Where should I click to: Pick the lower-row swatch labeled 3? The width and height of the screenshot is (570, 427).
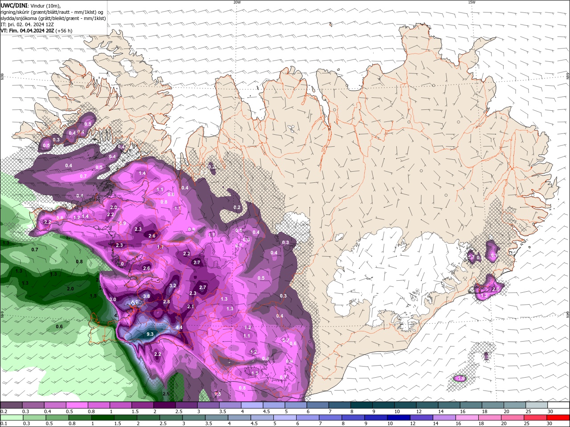tap(194, 418)
